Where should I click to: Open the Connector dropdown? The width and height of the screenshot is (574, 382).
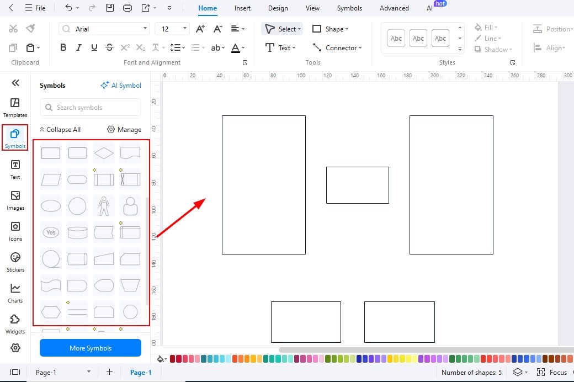pyautogui.click(x=337, y=47)
